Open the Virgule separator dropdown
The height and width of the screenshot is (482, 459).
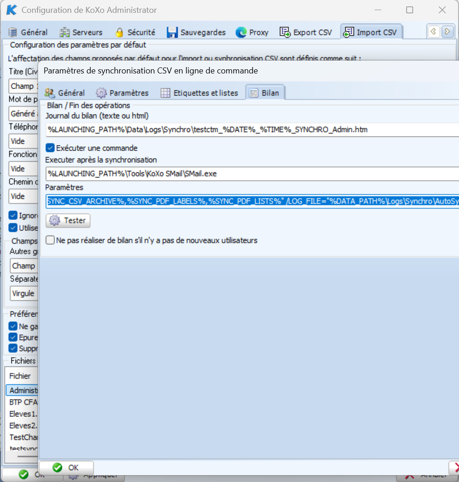(x=24, y=293)
